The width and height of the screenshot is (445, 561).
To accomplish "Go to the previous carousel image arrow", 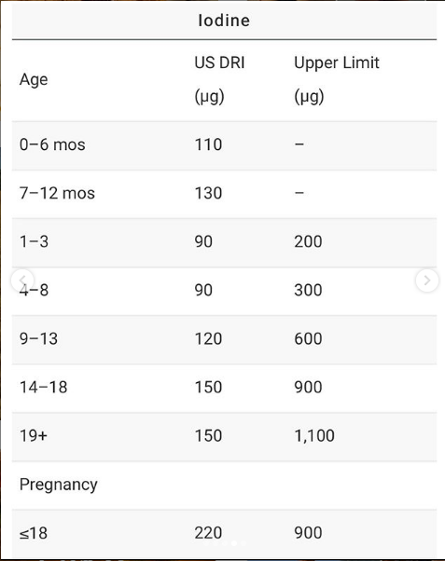I will point(22,280).
